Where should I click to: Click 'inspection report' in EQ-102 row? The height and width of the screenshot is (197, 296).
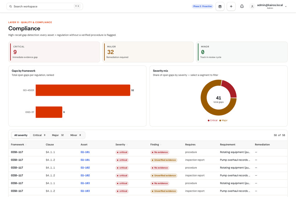[195, 175]
